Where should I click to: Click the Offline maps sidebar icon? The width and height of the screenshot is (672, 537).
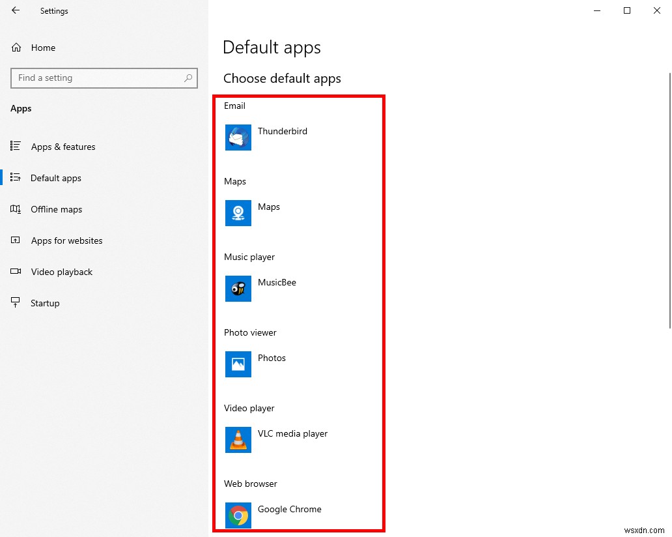(16, 209)
